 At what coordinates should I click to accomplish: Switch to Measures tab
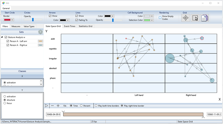click(16, 26)
